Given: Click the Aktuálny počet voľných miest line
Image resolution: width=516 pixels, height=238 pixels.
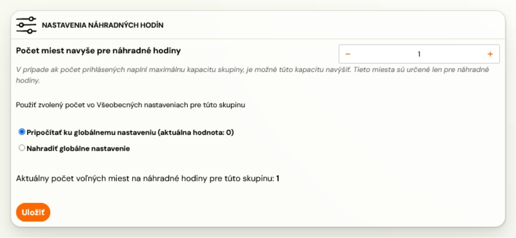Looking at the screenshot, I should tap(147, 179).
